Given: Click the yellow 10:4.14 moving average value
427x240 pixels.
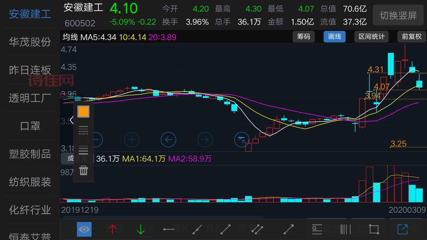Looking at the screenshot, I should 133,37.
